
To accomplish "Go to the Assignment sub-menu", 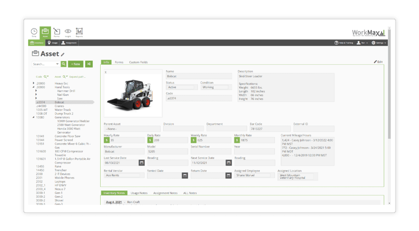I will 69,43.
